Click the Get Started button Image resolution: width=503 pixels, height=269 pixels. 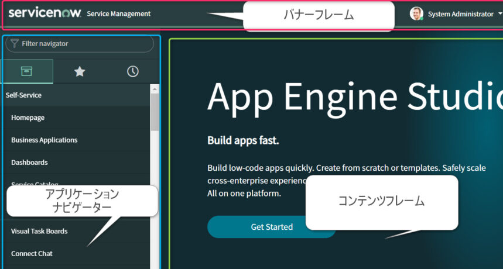272,227
